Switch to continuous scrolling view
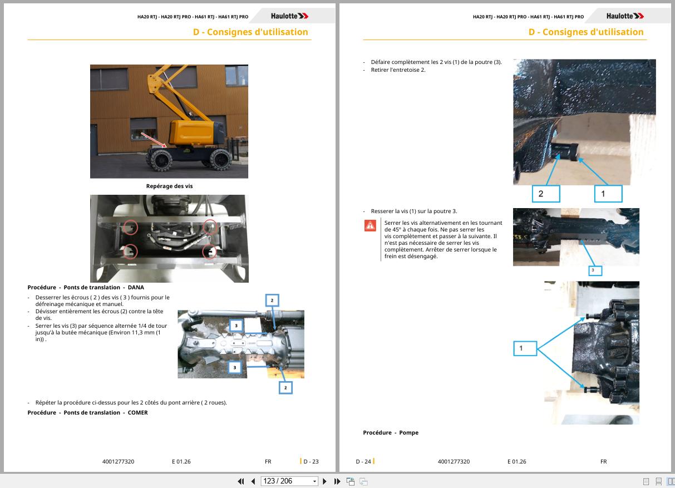This screenshot has height=488, width=675. click(658, 481)
